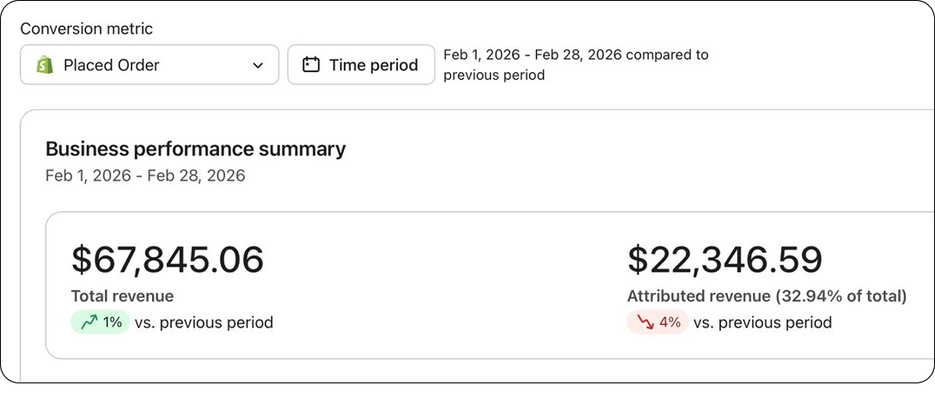The width and height of the screenshot is (935, 416).
Task: Click the Shopify bag icon
Action: 45,65
